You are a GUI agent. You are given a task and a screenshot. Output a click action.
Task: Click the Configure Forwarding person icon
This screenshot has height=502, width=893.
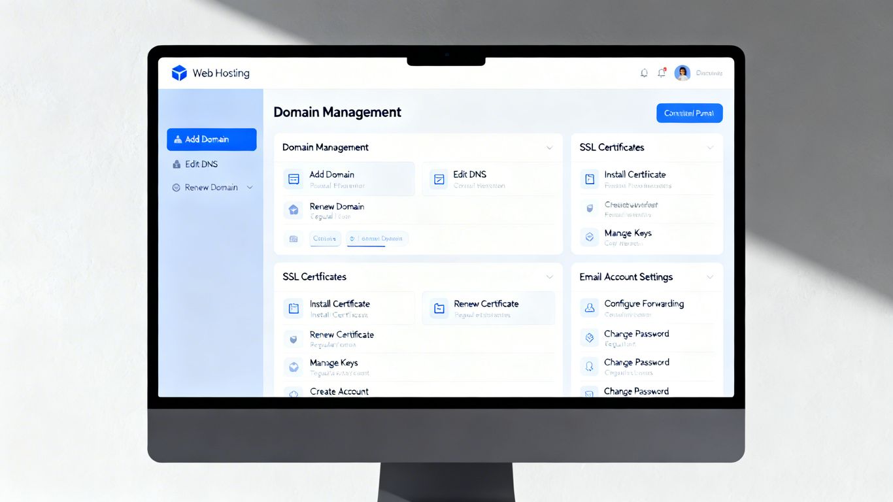[590, 307]
